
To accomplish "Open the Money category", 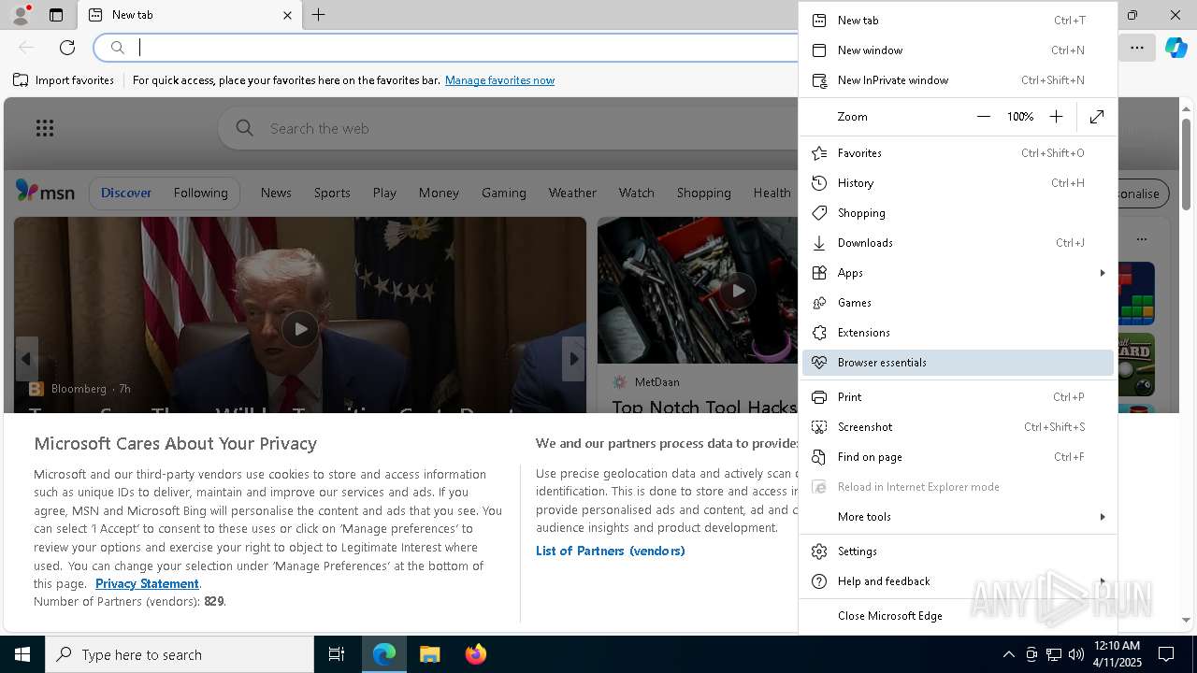I will coord(439,193).
